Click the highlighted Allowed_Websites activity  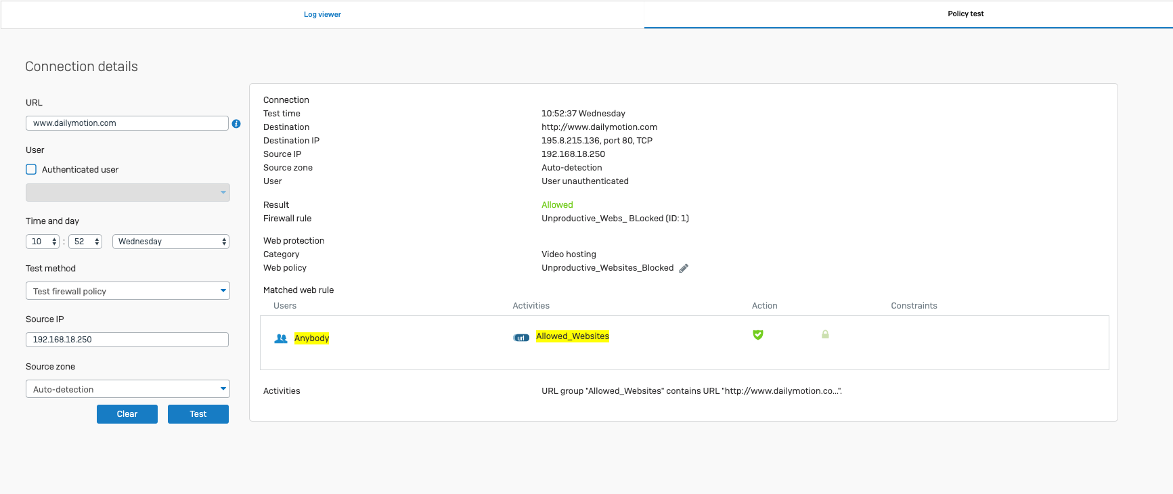point(573,336)
